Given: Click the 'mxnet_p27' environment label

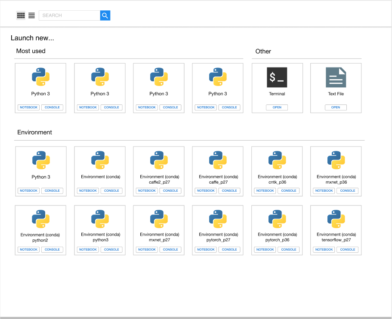Looking at the screenshot, I should click(160, 240).
